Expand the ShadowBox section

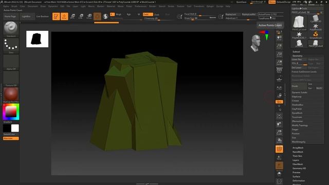point(297,105)
